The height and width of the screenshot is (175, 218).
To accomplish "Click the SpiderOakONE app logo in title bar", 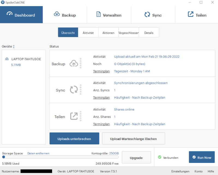I will pyautogui.click(x=3, y=2).
